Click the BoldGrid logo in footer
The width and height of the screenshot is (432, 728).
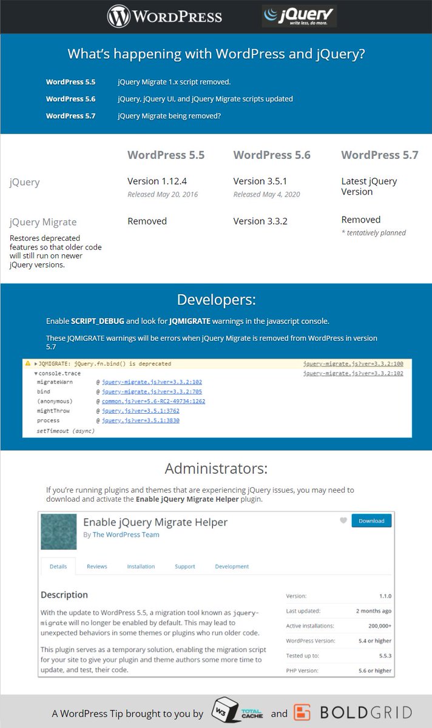[x=353, y=712]
